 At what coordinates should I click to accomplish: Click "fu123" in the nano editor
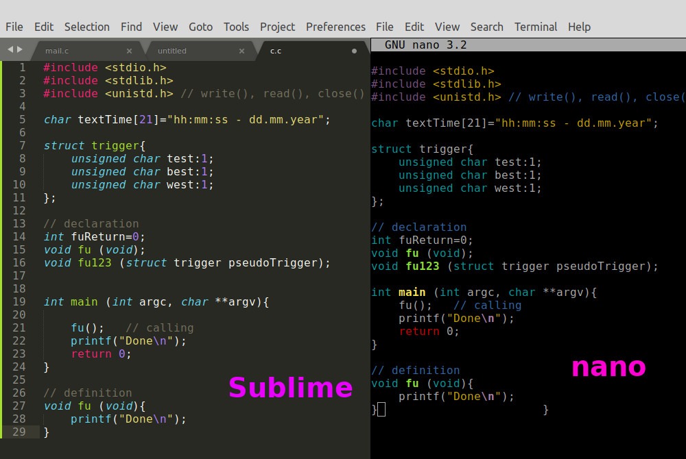(422, 266)
